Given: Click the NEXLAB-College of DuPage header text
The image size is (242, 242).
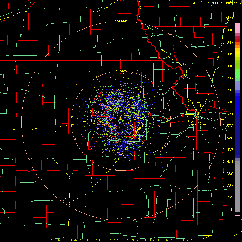Looking at the screenshot, I should (x=215, y=3).
